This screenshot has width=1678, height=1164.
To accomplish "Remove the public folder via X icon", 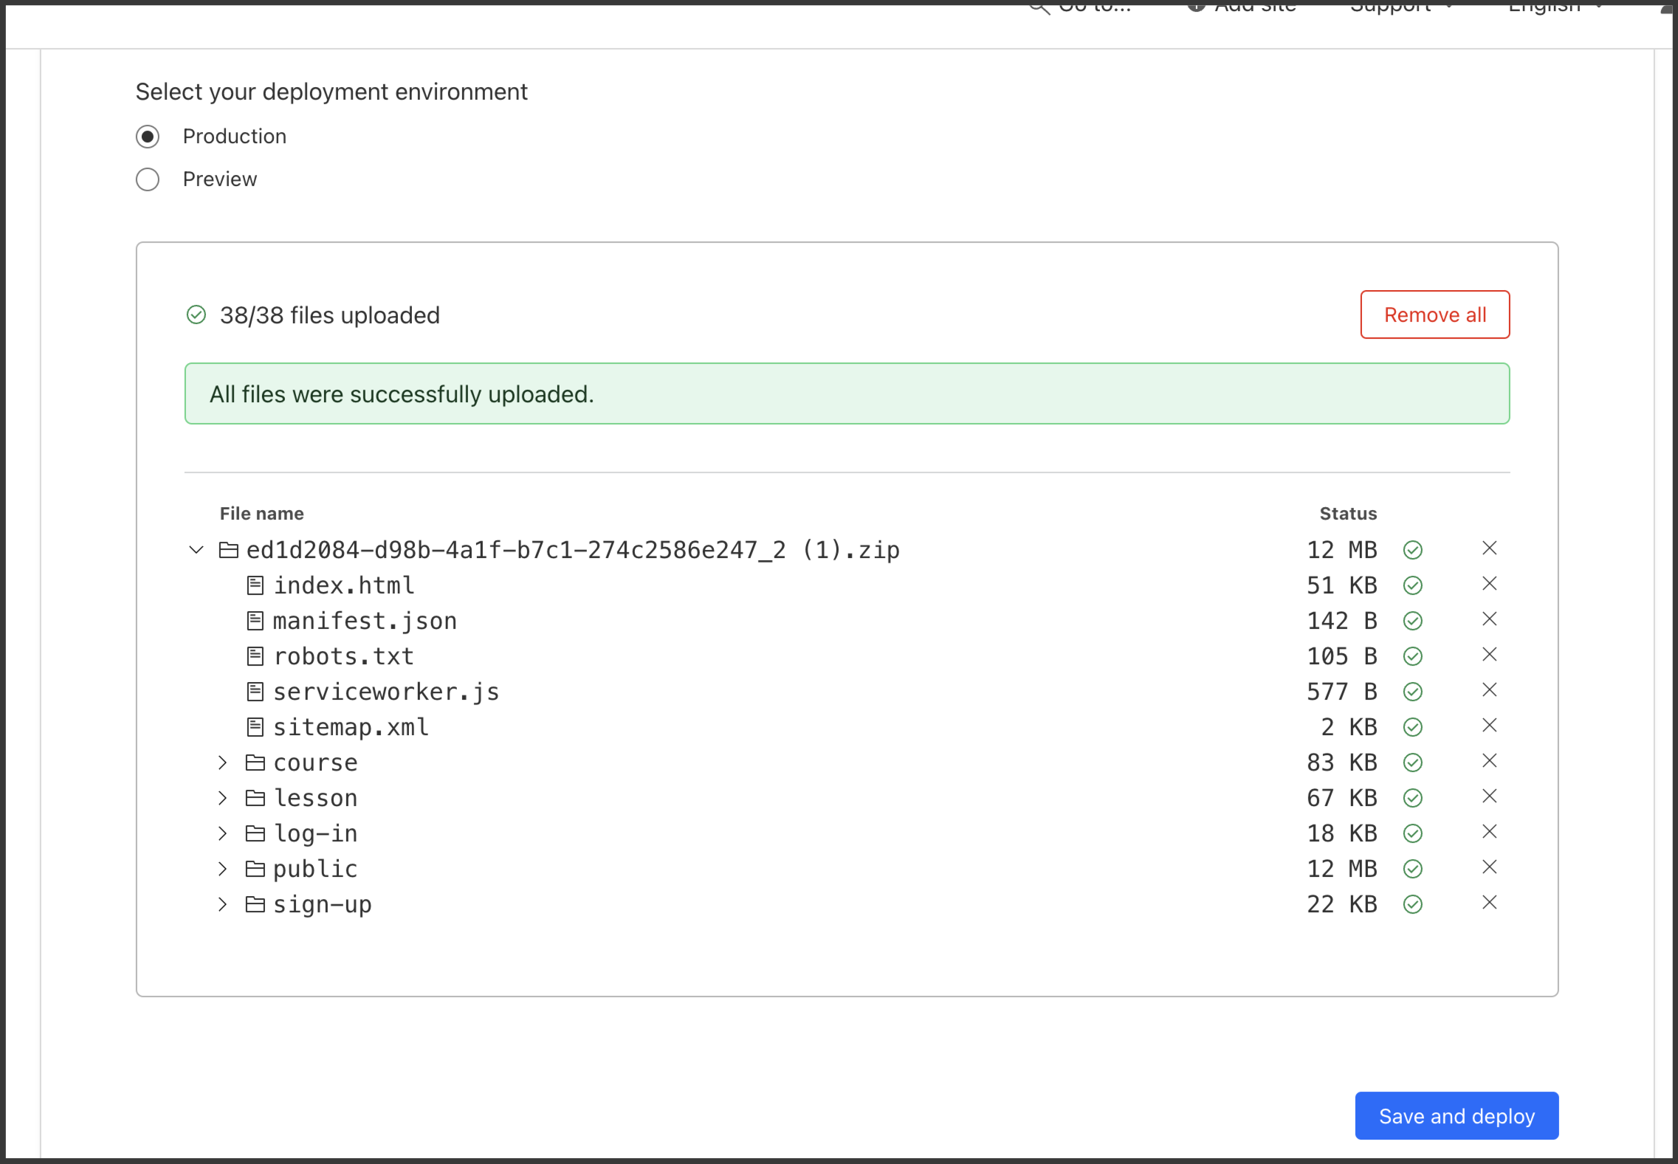I will coord(1489,867).
